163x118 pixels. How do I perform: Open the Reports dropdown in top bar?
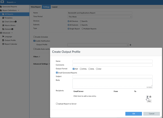11,2
